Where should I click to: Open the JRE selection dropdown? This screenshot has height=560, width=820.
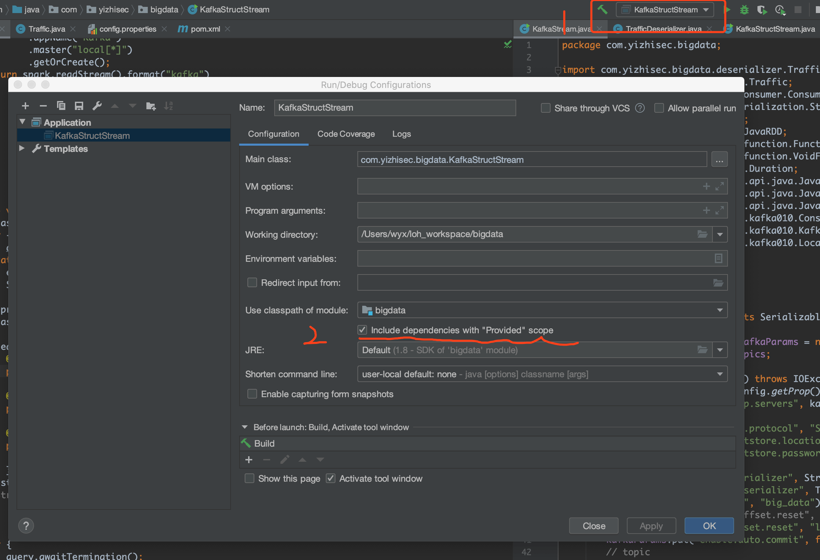[x=720, y=349]
